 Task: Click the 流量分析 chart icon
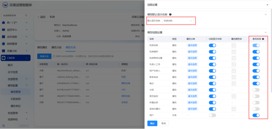click(x=4, y=51)
